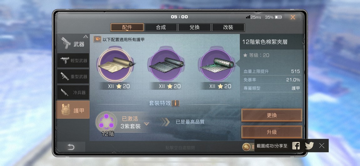Share screenshot to Twitter
Screen dimensions: 360x166
pos(309,146)
